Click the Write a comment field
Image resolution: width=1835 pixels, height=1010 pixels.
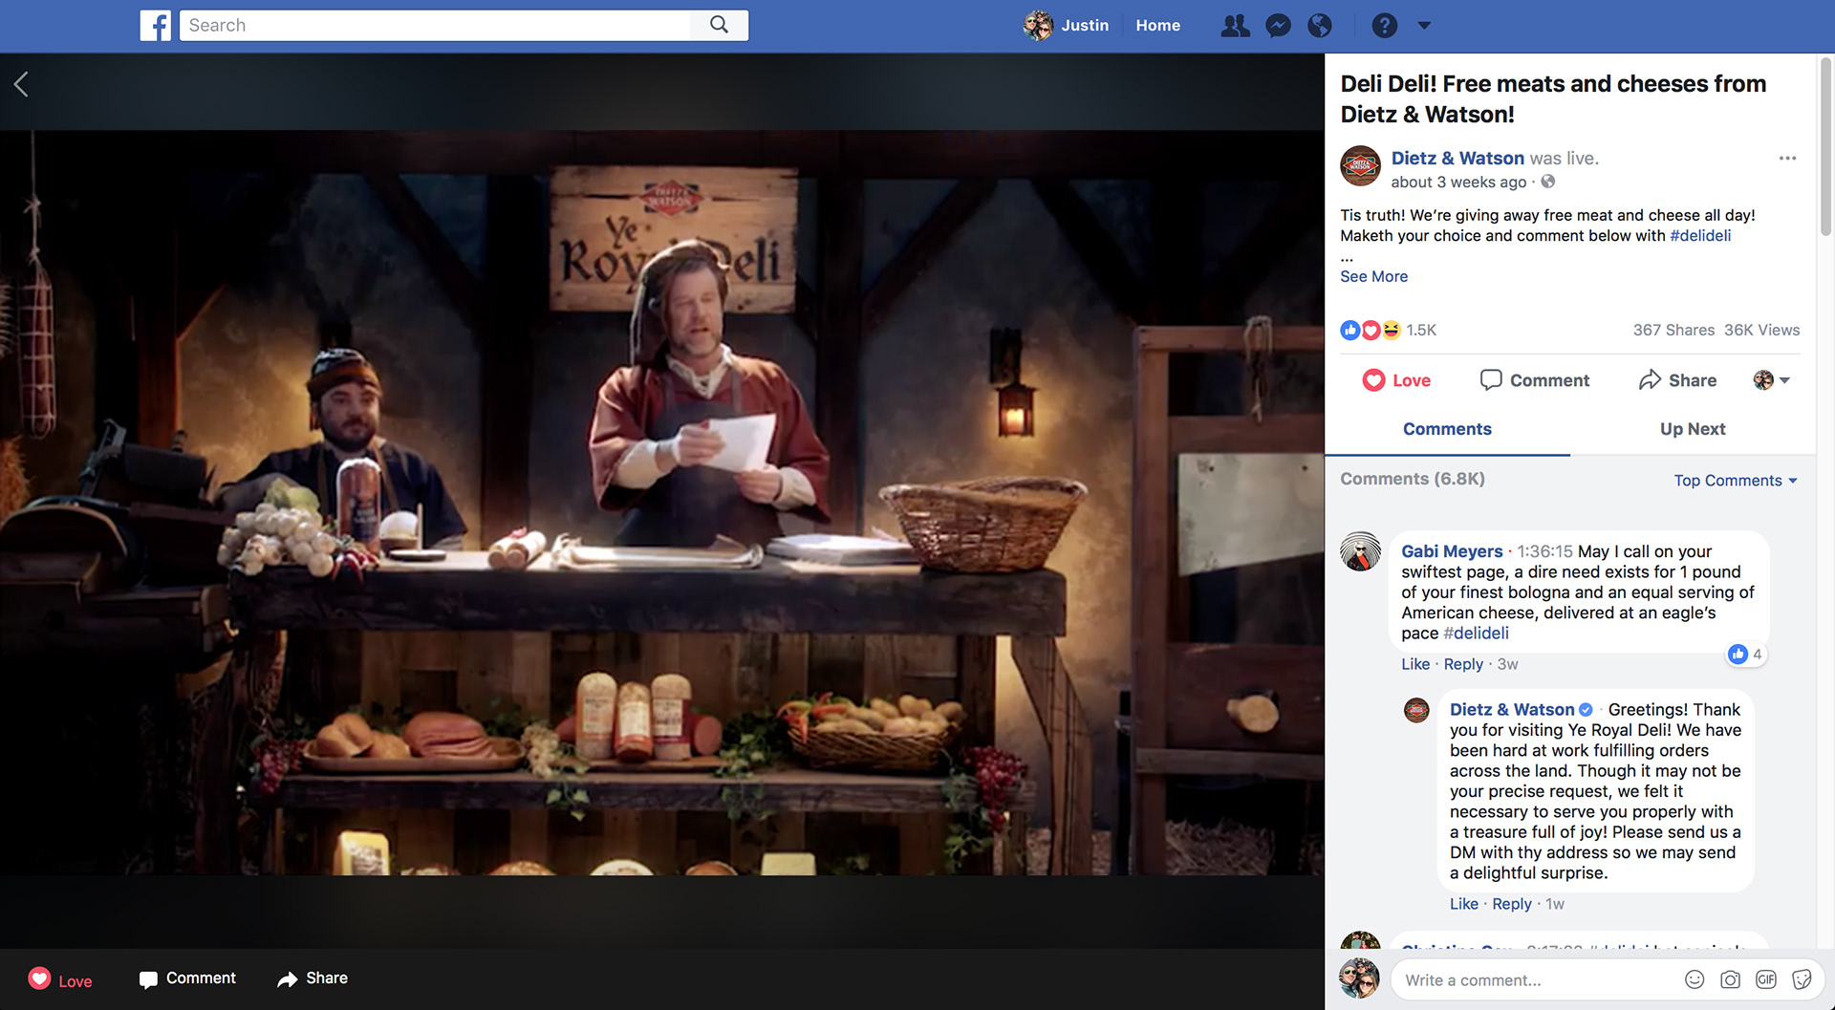[x=1534, y=979]
